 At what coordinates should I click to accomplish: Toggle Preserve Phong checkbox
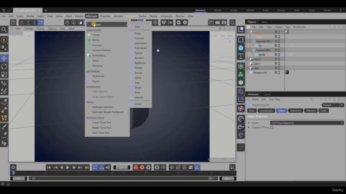pos(271,127)
